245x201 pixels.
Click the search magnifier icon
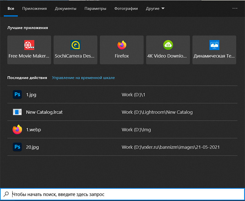7,194
